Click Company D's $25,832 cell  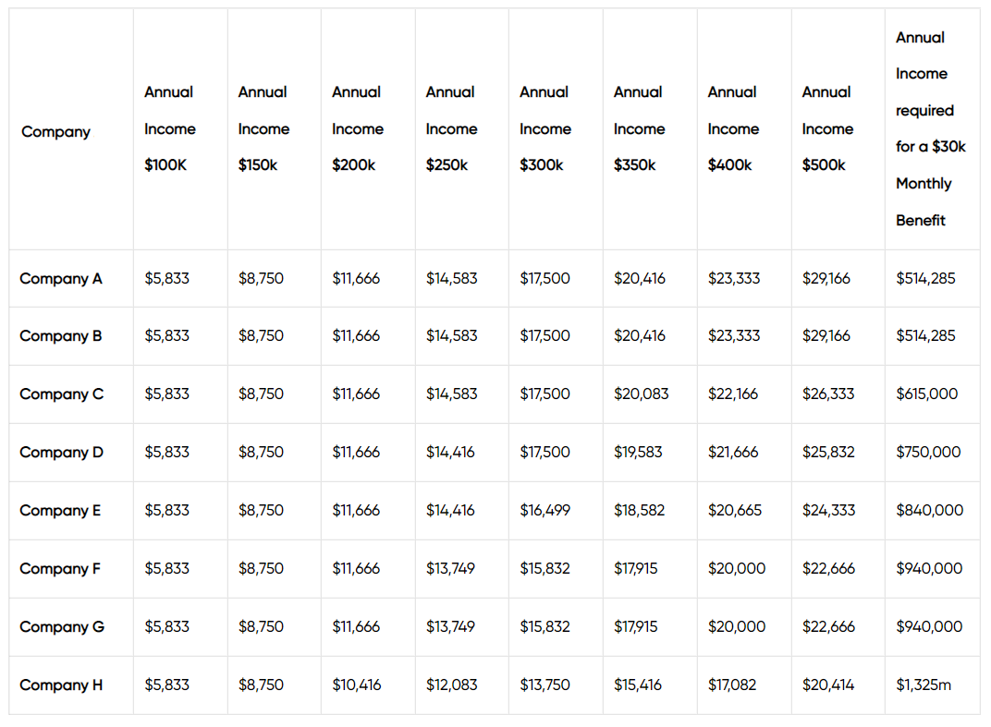(x=828, y=452)
